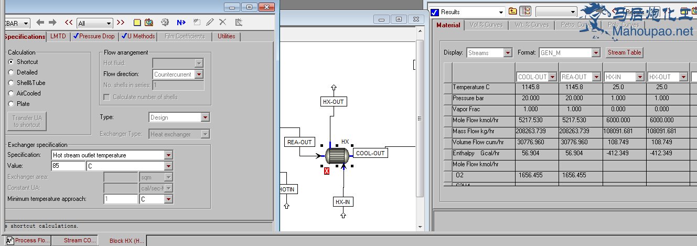Expand the Flow direction Countercurrent dropdown

click(x=199, y=74)
